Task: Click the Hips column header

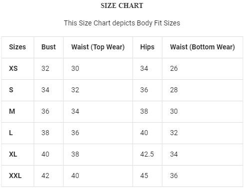Action: tap(147, 47)
